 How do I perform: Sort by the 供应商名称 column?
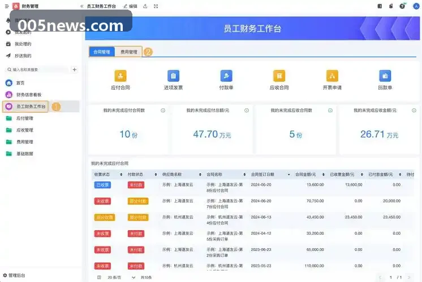[x=200, y=174]
